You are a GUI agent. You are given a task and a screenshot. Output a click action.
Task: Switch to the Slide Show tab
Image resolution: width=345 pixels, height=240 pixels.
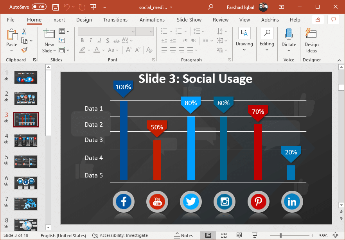coord(189,20)
